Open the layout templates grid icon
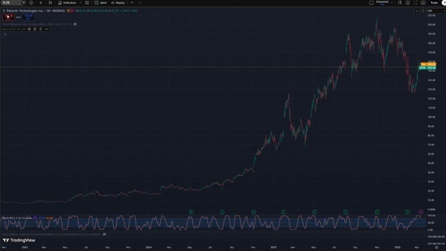Viewport: 446px width, 251px height. [87, 3]
